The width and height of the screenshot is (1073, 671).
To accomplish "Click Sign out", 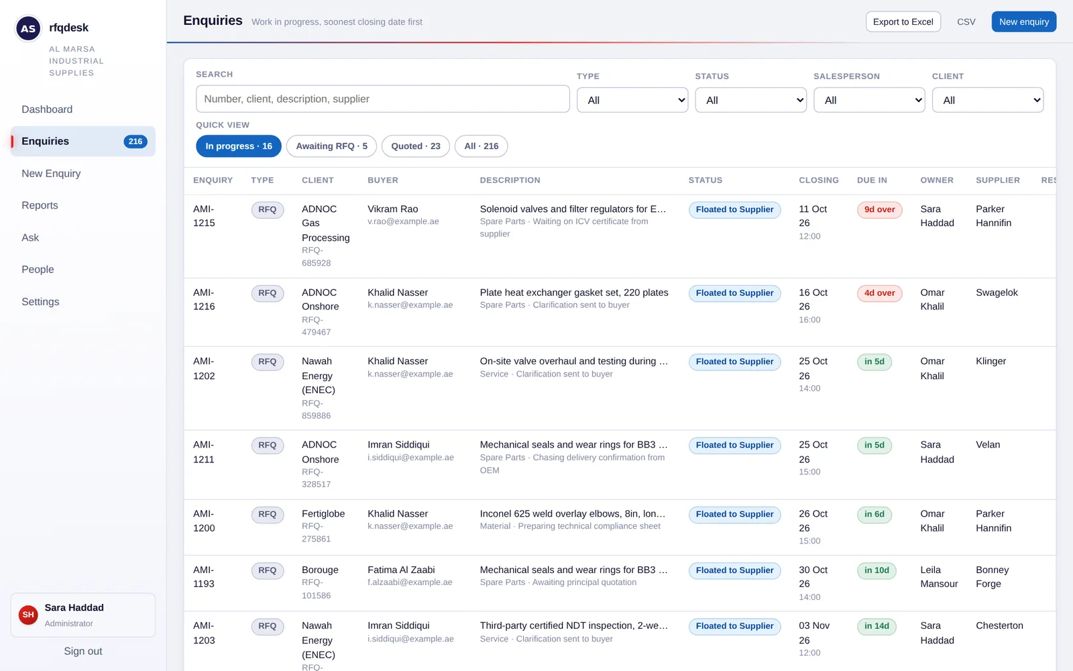I will [x=83, y=651].
